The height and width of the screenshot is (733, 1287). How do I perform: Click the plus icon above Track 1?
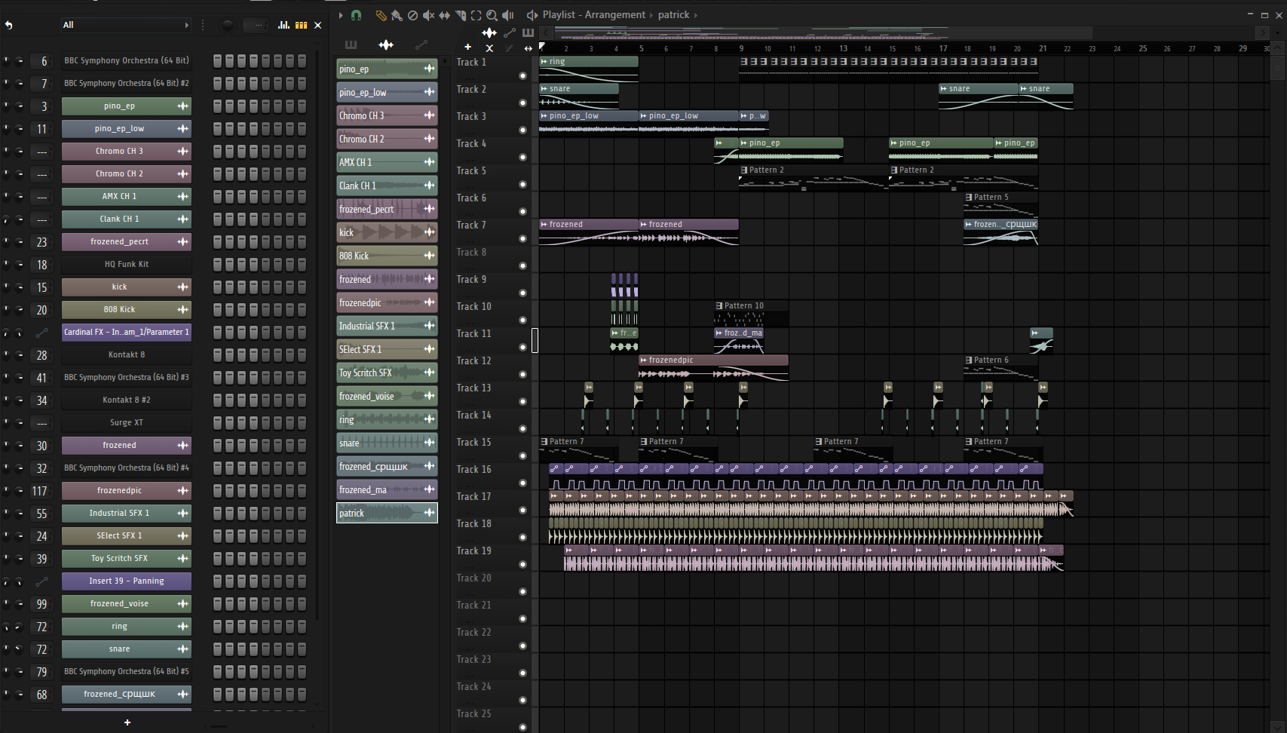[467, 48]
